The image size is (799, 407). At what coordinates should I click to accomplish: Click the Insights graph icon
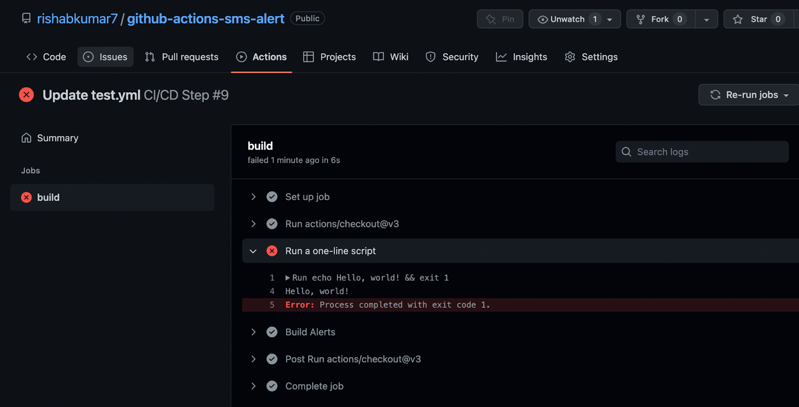pos(501,57)
